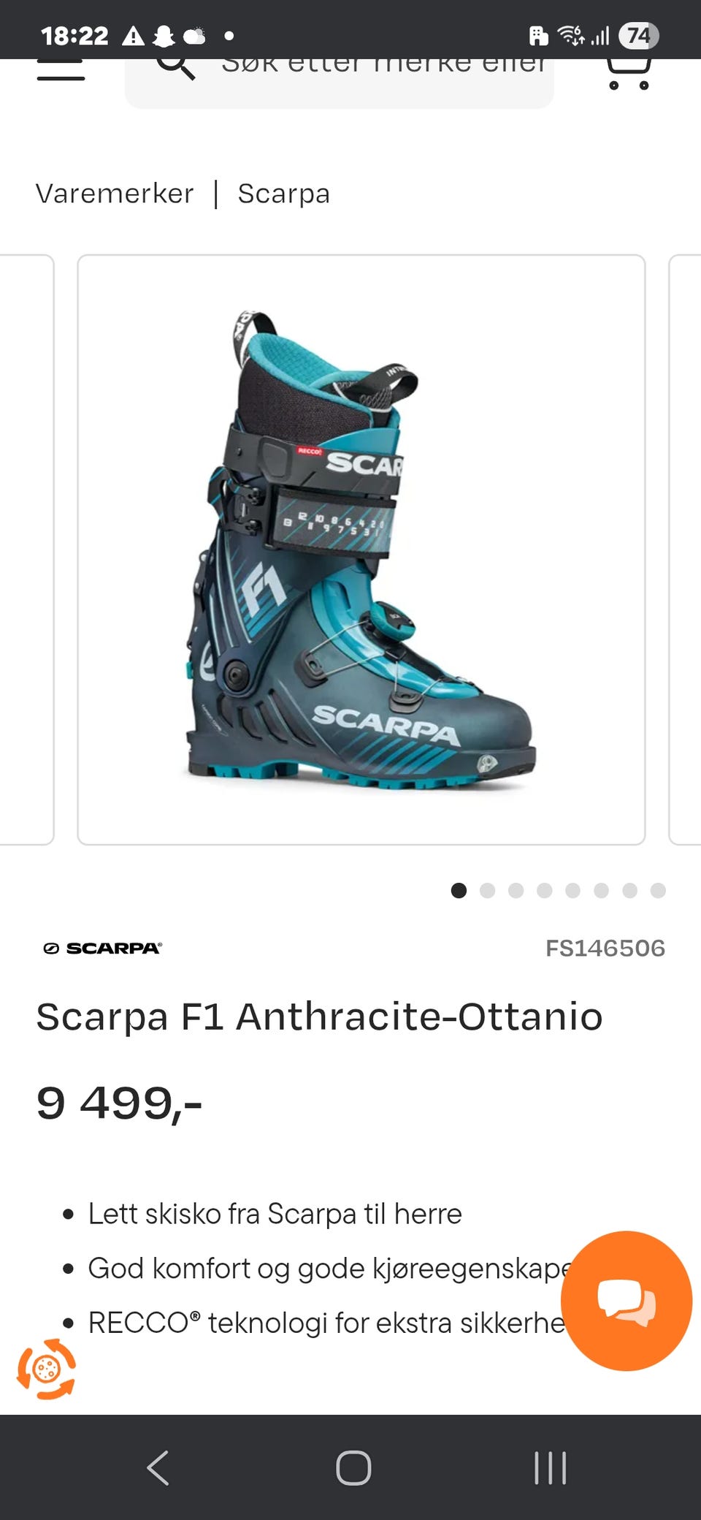Screen dimensions: 701x1520
Task: Tap the Android home button
Action: [x=353, y=1467]
